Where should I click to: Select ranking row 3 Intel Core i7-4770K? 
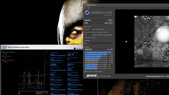point(98,56)
